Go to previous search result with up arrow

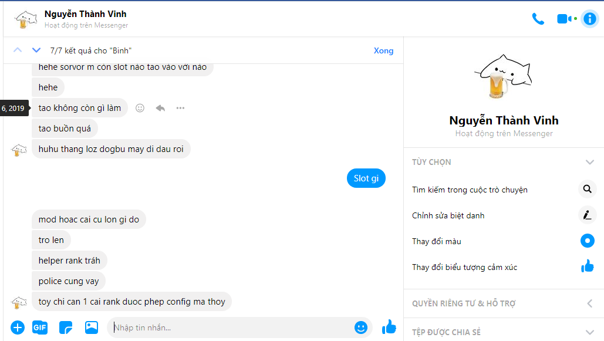18,50
